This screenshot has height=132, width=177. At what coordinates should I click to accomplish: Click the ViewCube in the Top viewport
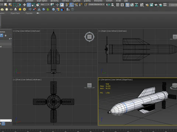point(89,37)
